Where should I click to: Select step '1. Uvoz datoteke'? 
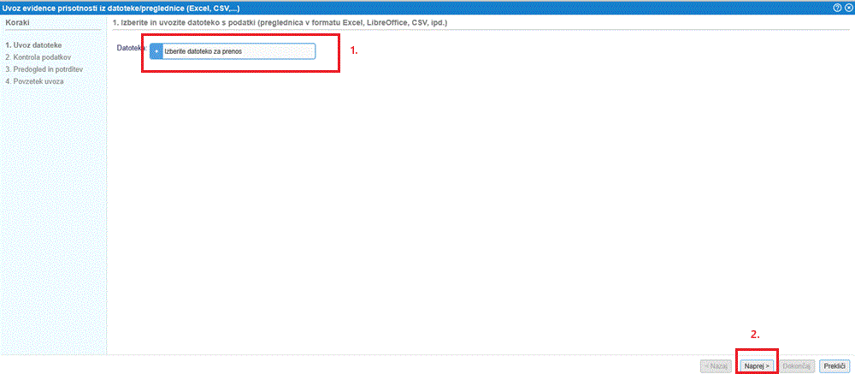click(x=33, y=45)
